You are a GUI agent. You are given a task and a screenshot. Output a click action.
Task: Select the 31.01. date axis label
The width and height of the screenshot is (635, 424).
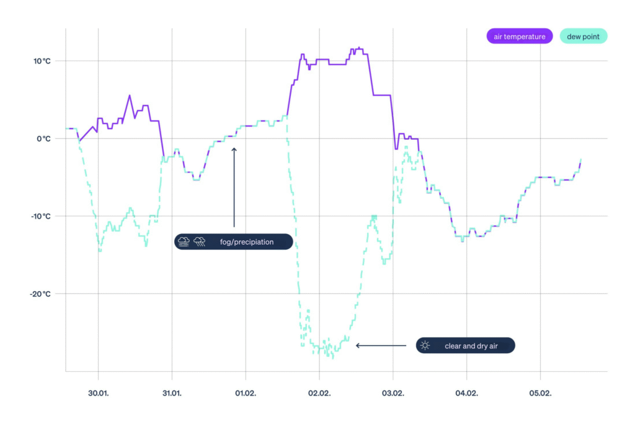tap(172, 393)
